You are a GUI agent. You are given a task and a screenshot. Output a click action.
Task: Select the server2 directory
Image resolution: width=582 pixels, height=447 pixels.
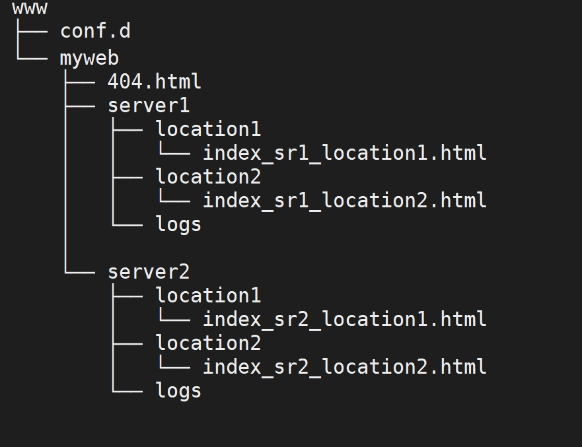[x=149, y=272]
